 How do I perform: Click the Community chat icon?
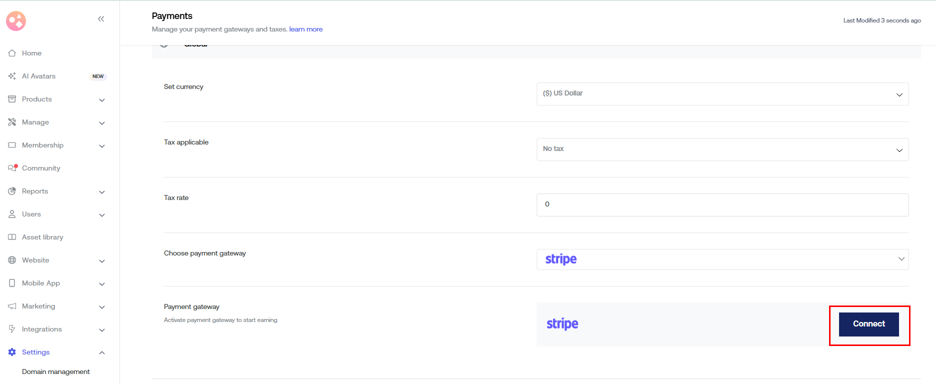click(12, 168)
